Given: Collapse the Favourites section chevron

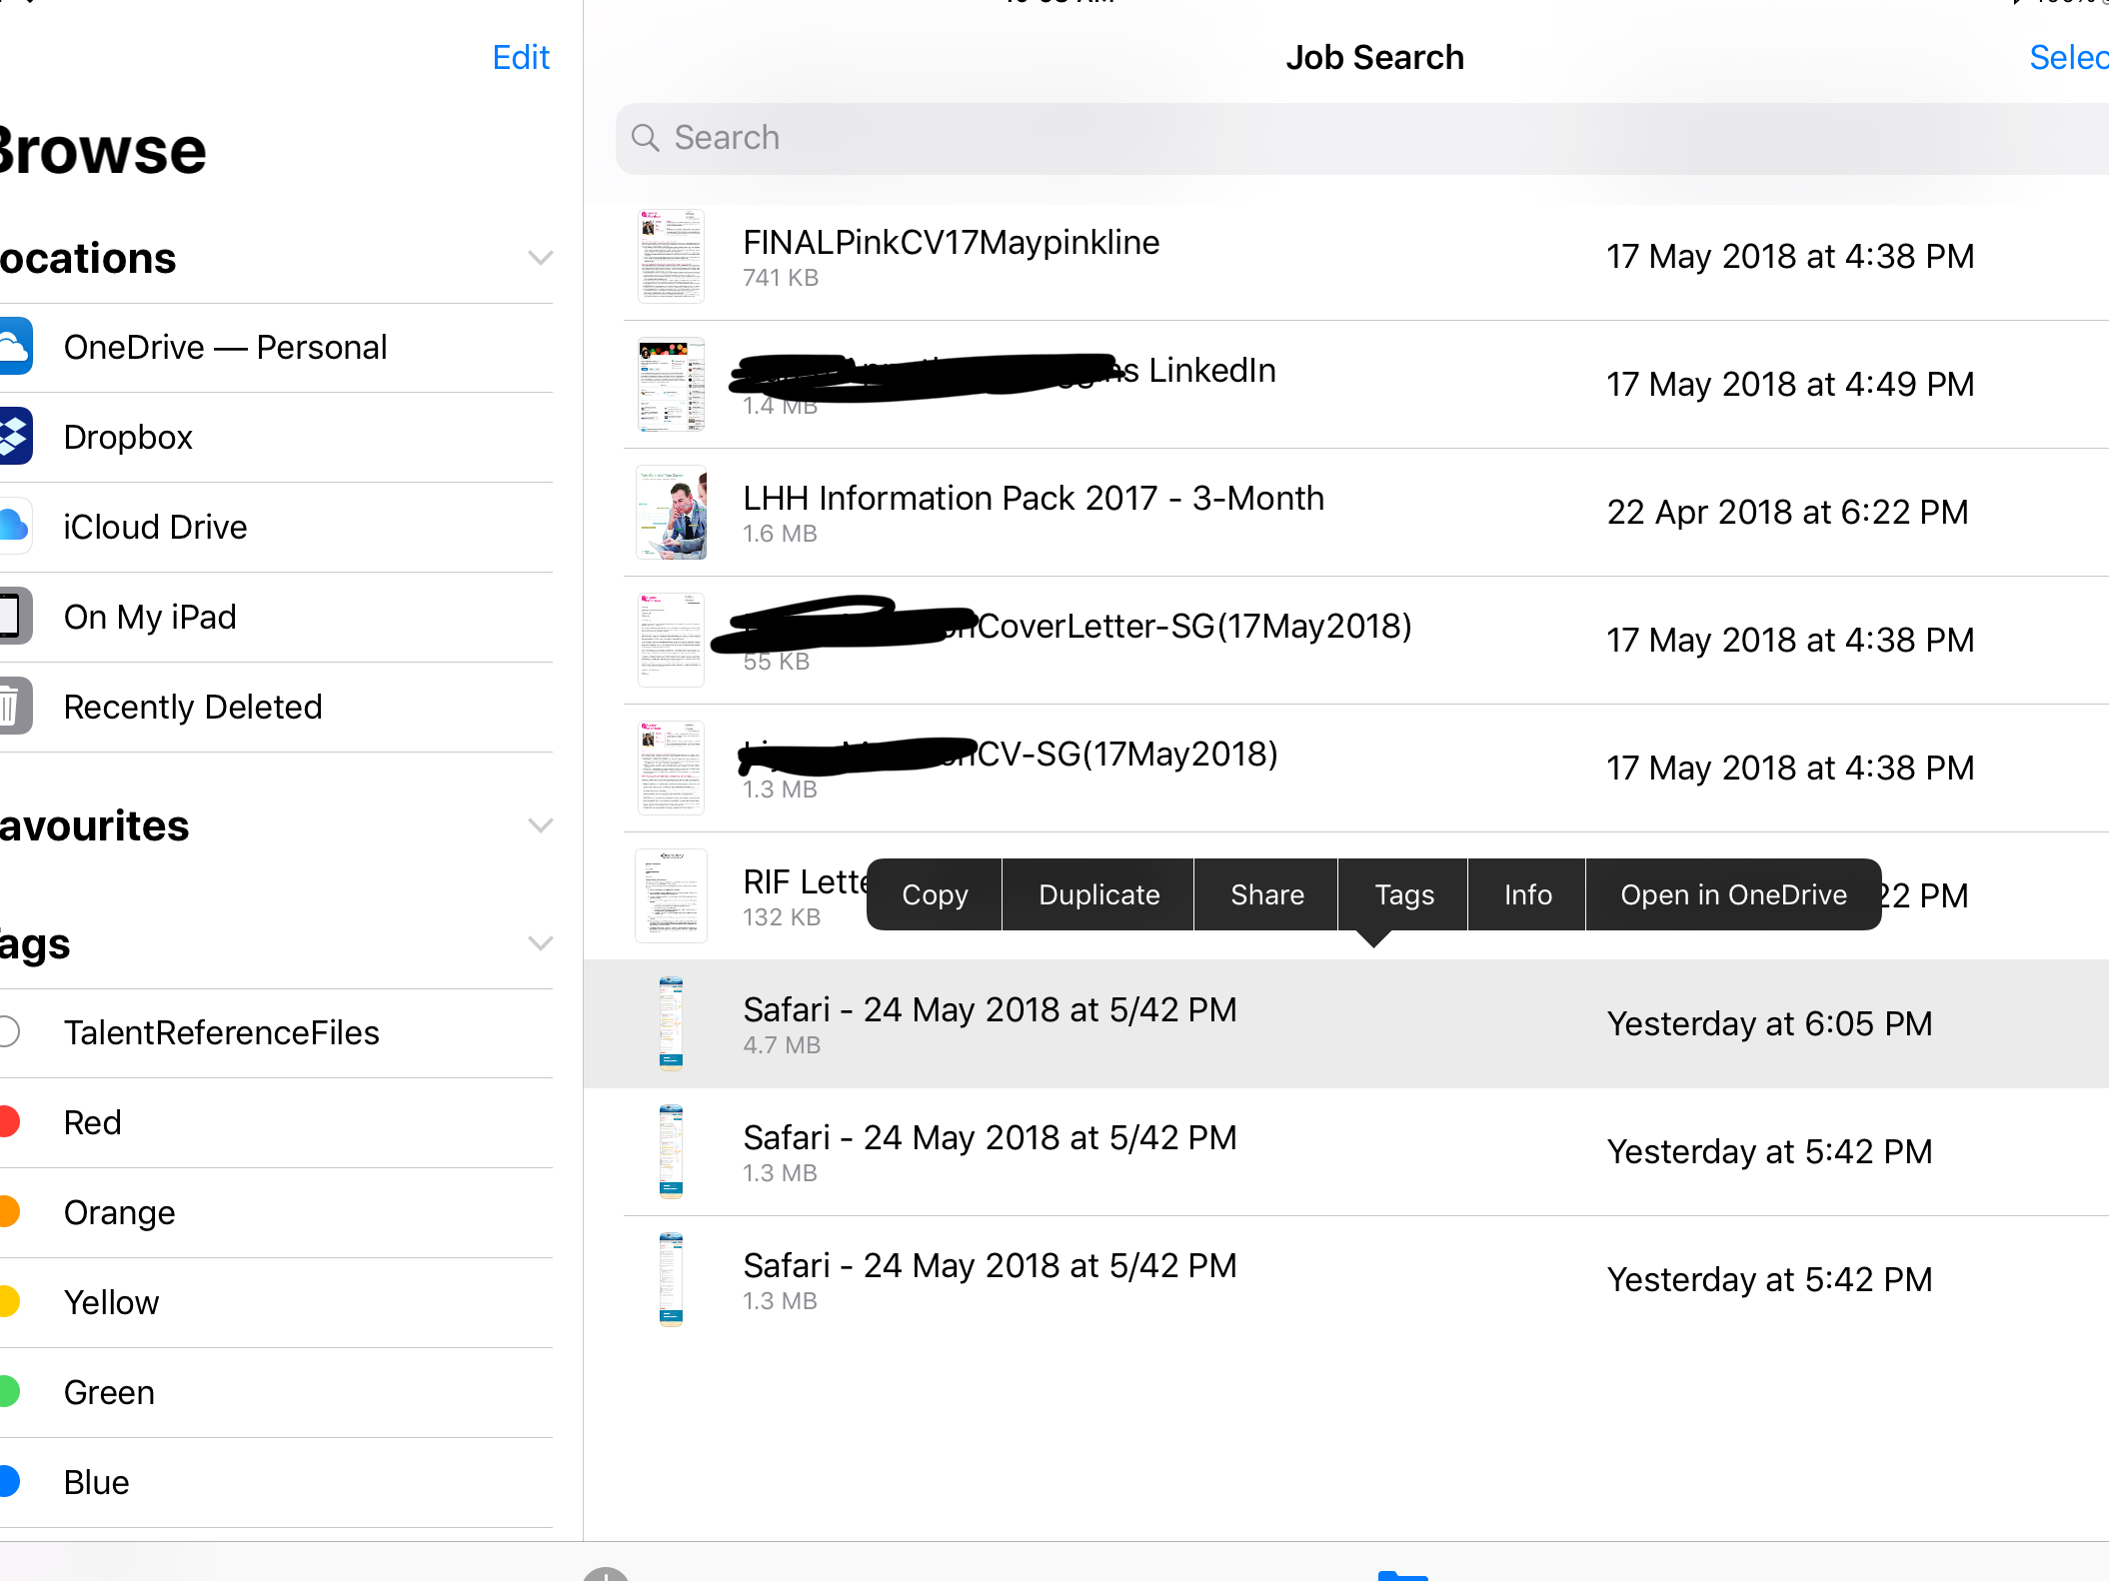Looking at the screenshot, I should (x=540, y=825).
